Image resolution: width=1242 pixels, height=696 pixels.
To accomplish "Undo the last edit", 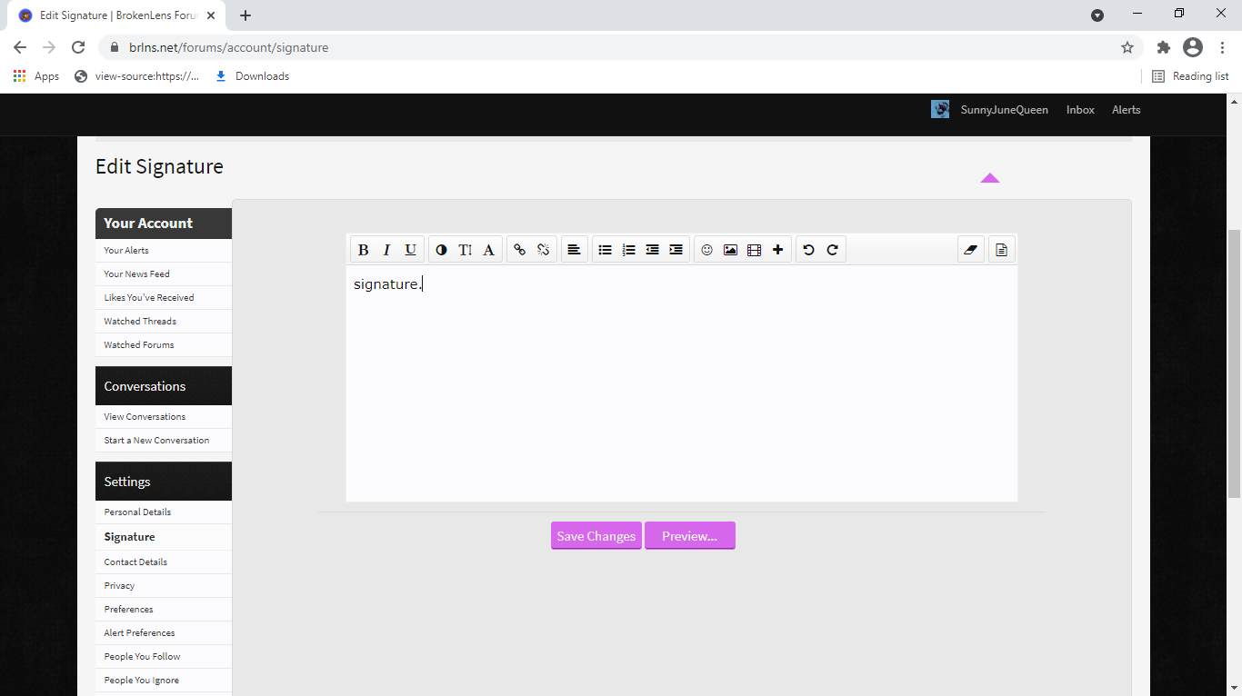I will pos(808,250).
